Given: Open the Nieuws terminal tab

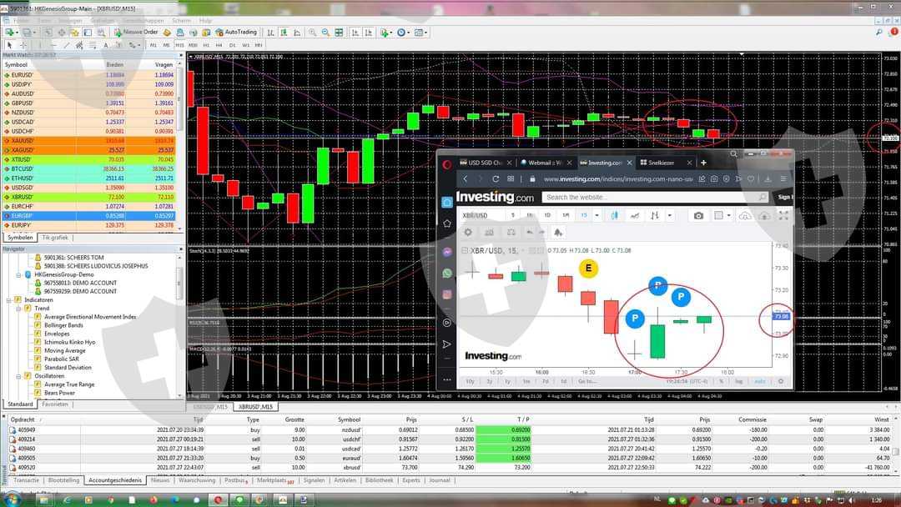Looking at the screenshot, I should point(160,480).
